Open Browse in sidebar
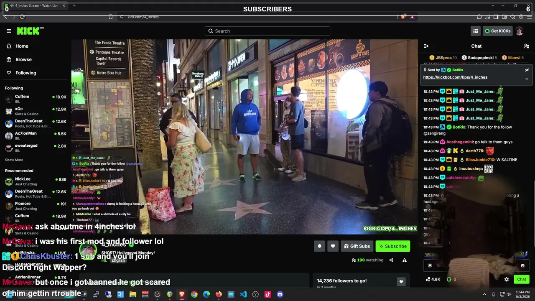This screenshot has height=301, width=535. (x=23, y=59)
